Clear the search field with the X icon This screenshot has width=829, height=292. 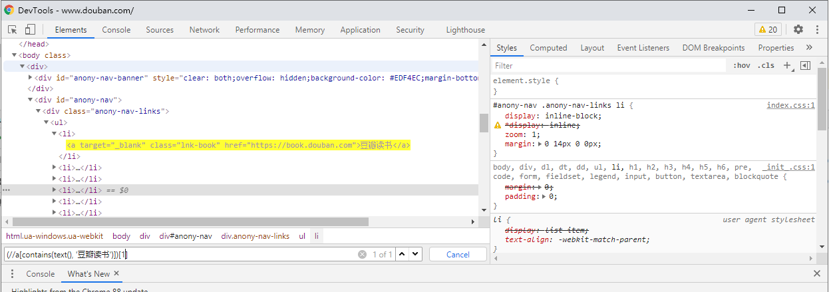[x=362, y=254]
